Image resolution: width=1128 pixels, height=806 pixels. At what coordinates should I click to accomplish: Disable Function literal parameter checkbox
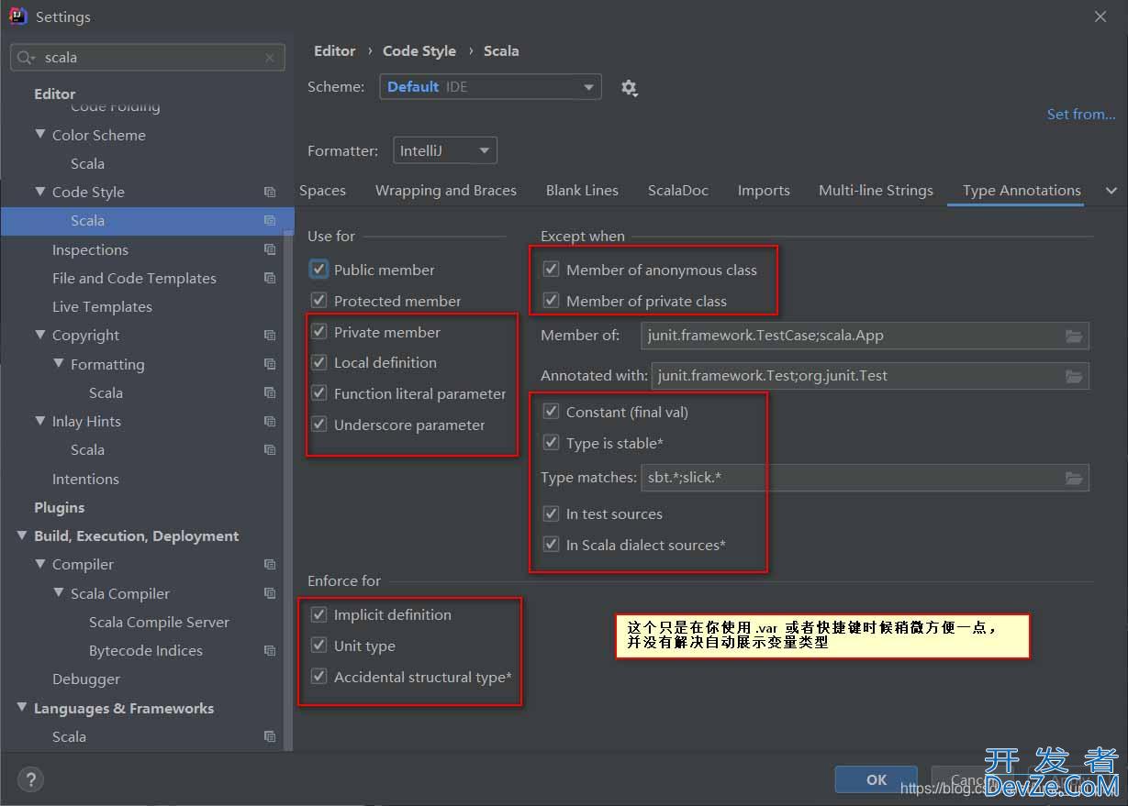coord(318,393)
